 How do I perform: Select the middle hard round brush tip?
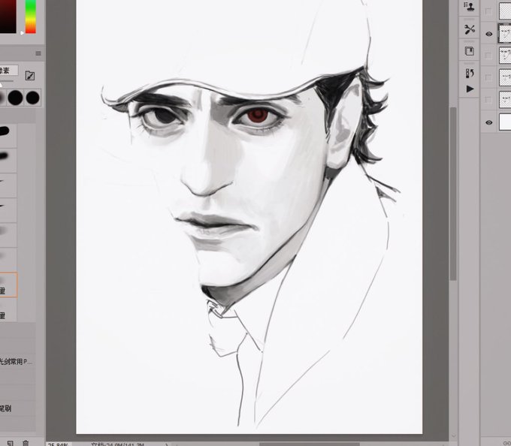(15, 98)
